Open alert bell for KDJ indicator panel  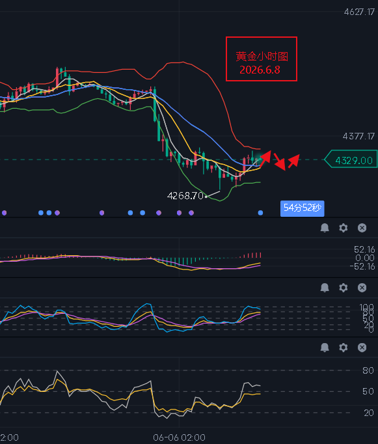coord(325,287)
